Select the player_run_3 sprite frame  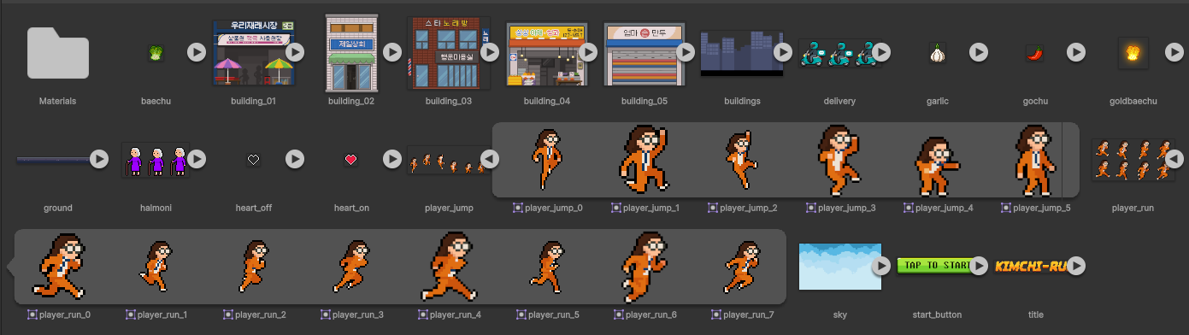350,266
